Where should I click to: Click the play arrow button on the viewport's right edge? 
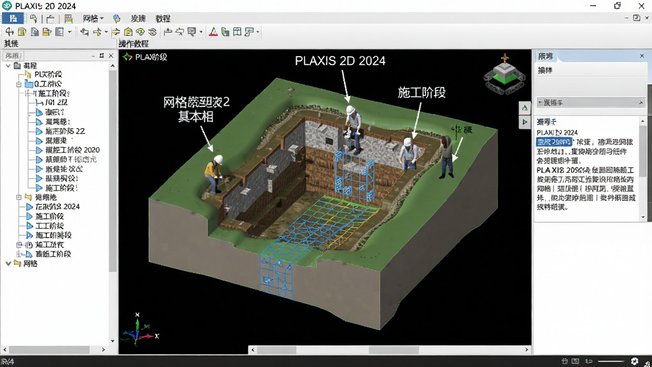click(525, 122)
